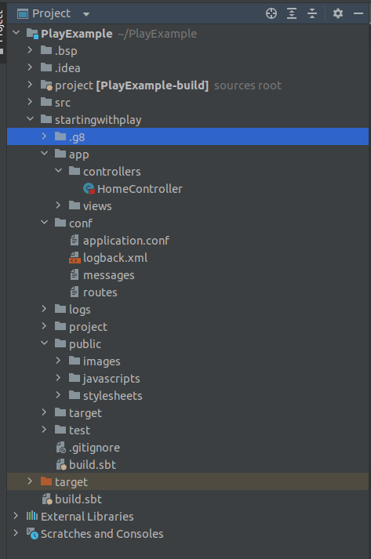Screen dimensions: 371x559
Task: Click the orange excluded target folder icon
Action: (46, 481)
